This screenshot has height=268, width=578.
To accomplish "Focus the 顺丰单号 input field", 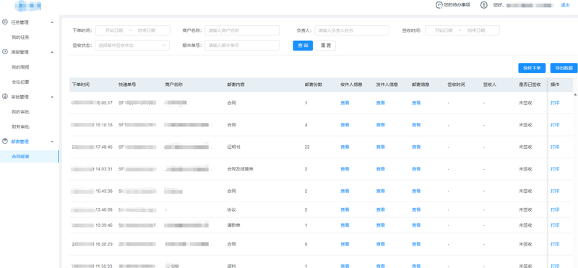I will 242,46.
